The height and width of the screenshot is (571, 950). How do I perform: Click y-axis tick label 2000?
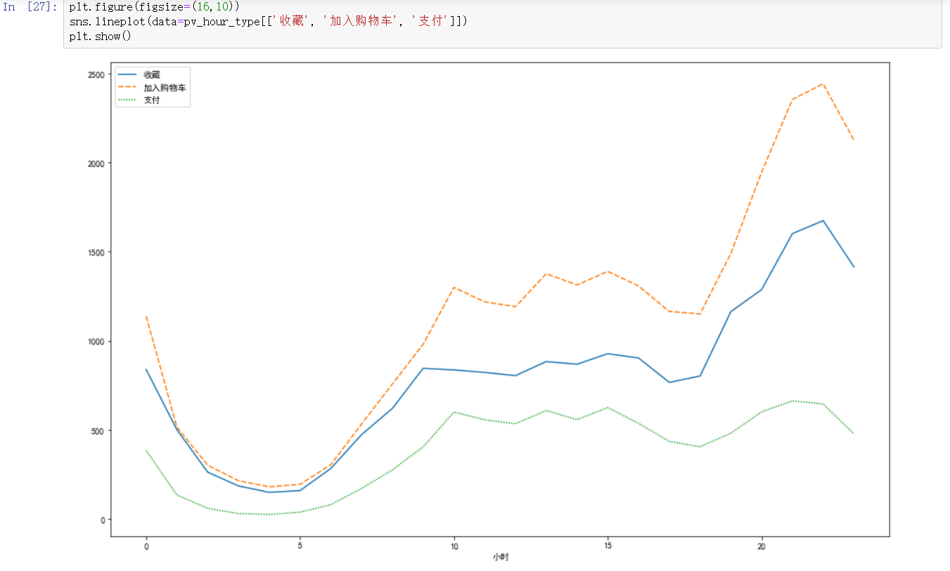pos(96,163)
